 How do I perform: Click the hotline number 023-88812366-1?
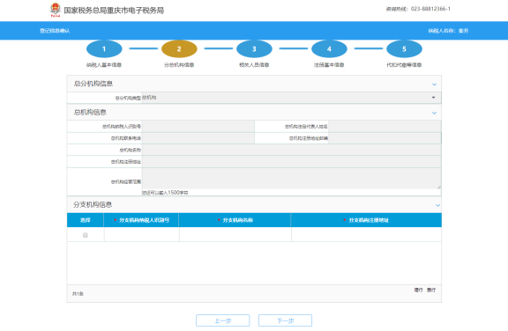430,9
